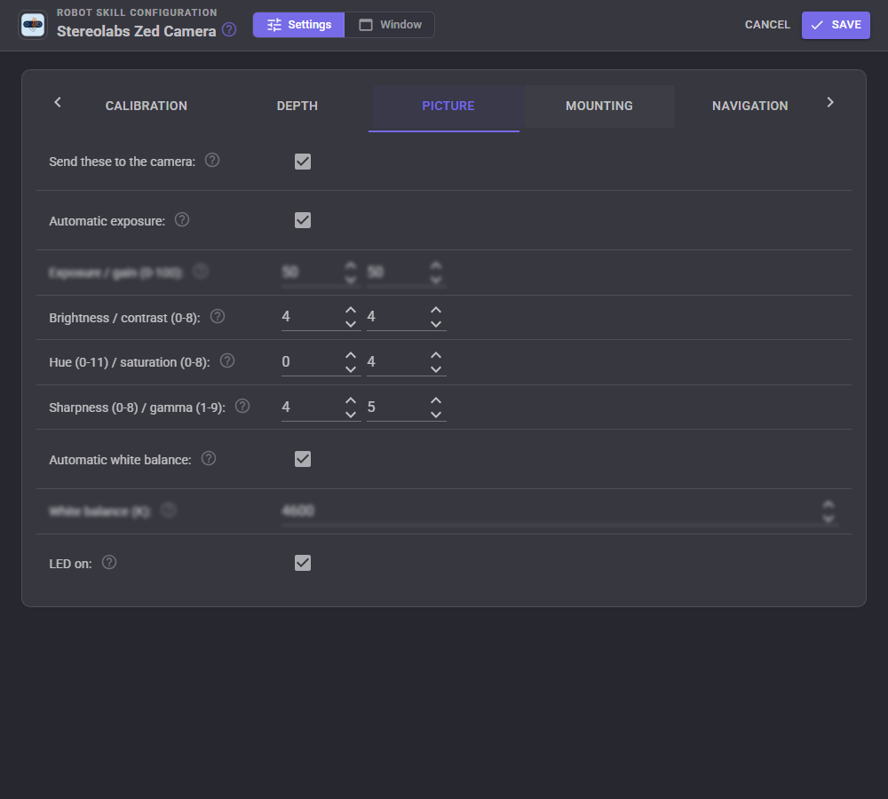Save the configuration with SAVE button

(x=836, y=25)
